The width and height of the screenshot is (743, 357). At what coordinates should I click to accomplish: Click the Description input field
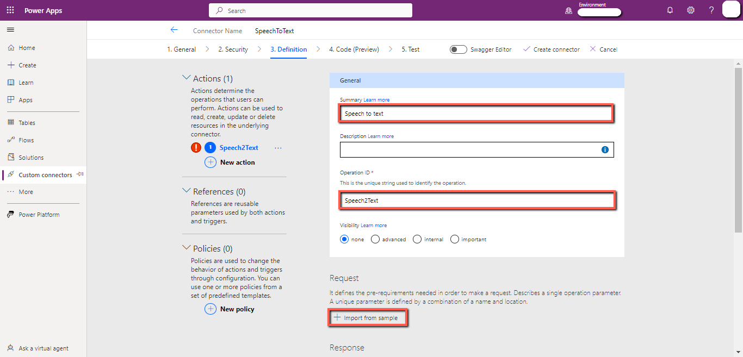[x=477, y=149]
